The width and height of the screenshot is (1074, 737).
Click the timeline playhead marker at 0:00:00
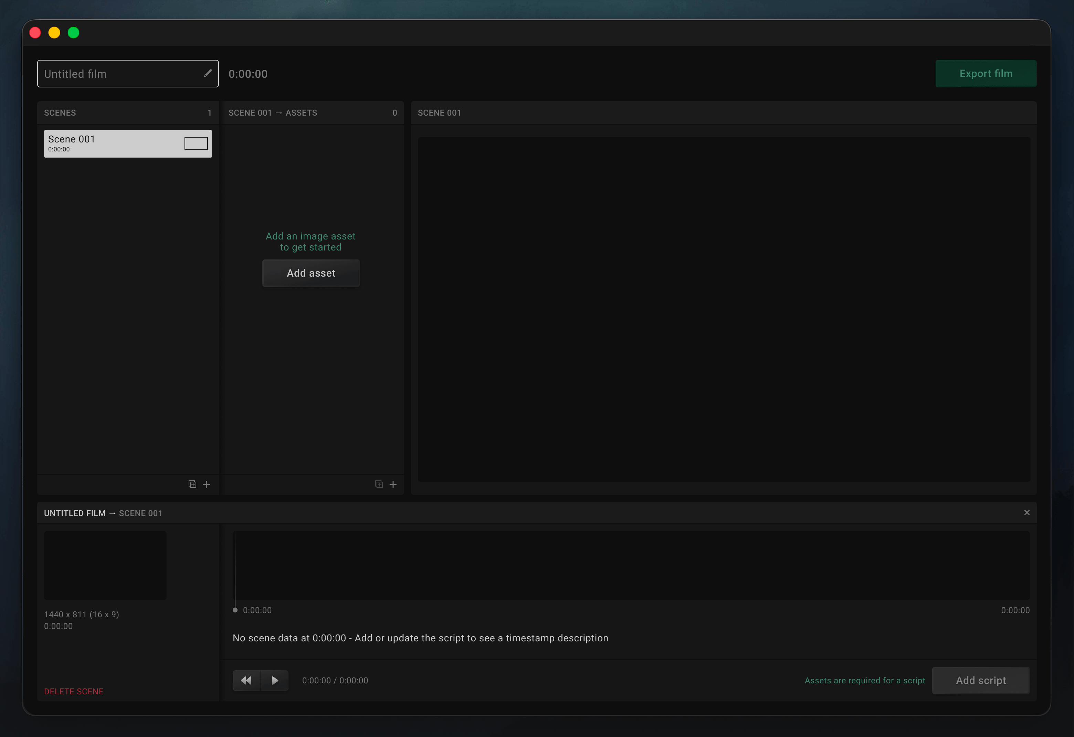tap(235, 610)
